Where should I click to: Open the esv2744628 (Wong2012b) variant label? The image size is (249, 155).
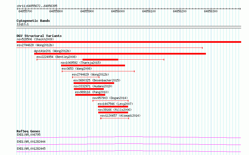pos(35,45)
